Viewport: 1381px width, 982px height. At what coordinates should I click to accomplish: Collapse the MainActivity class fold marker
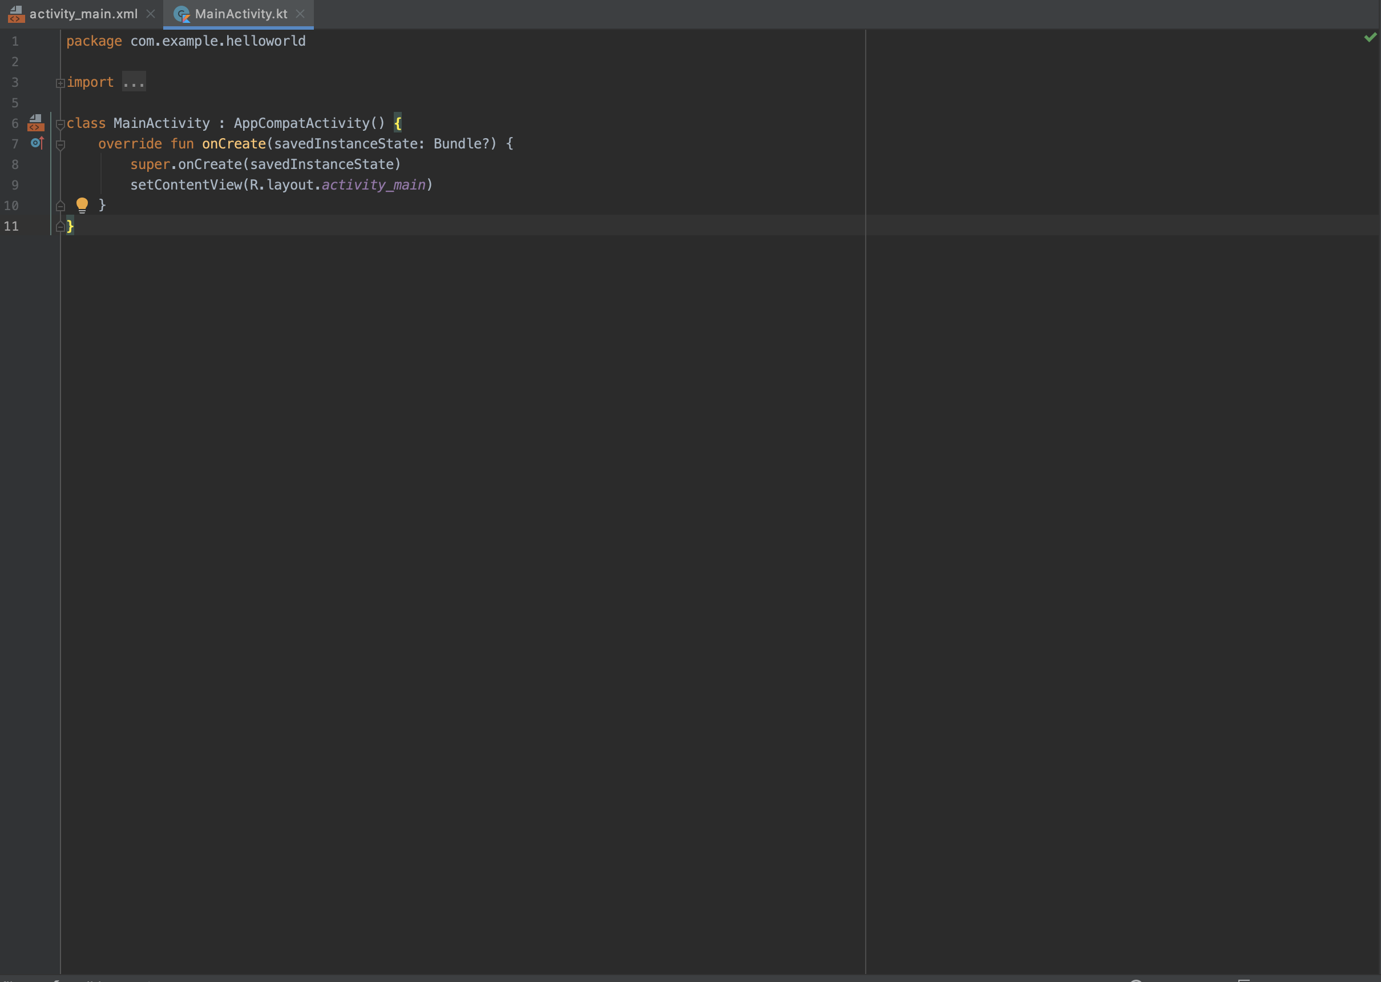coord(60,124)
